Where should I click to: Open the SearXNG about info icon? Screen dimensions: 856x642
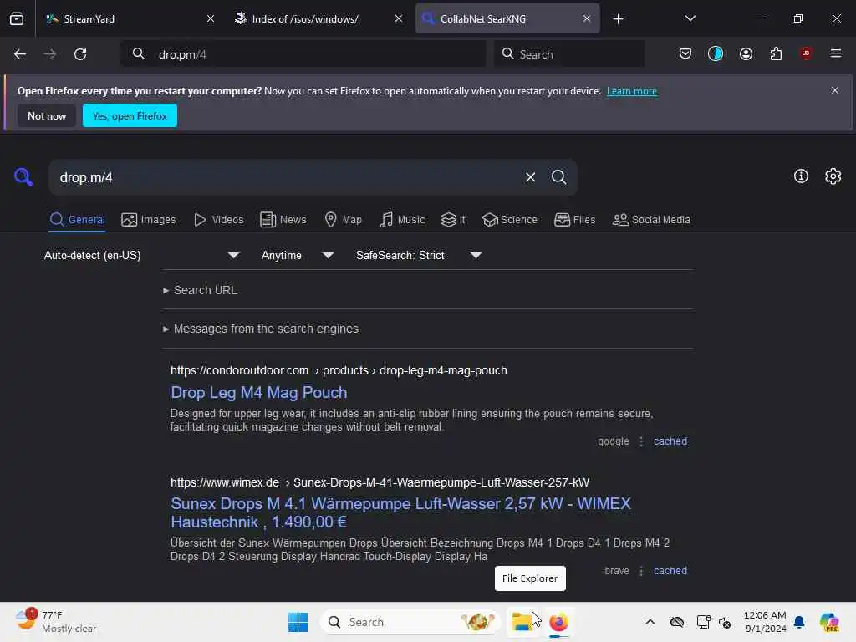point(801,176)
